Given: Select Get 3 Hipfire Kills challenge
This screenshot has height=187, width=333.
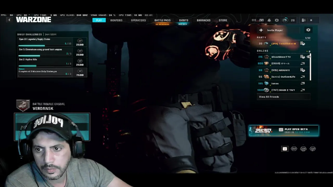Looking at the screenshot, I should [52, 62].
